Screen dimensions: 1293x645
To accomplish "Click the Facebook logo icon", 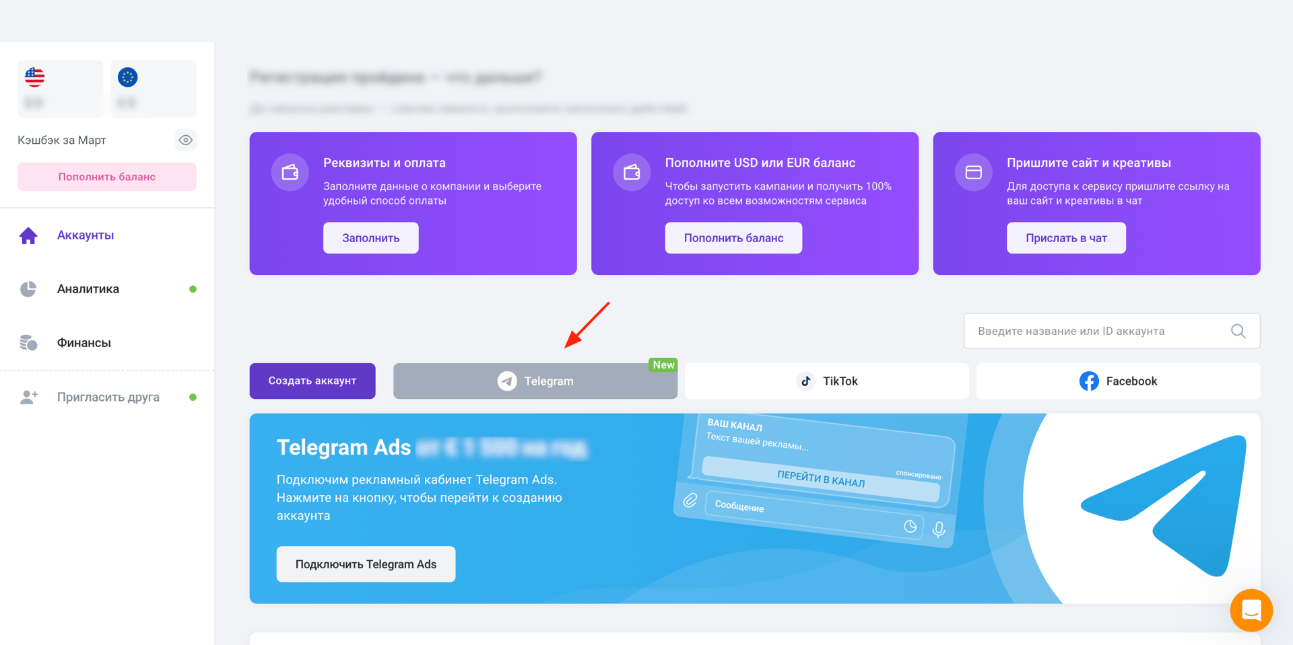I will [1089, 381].
